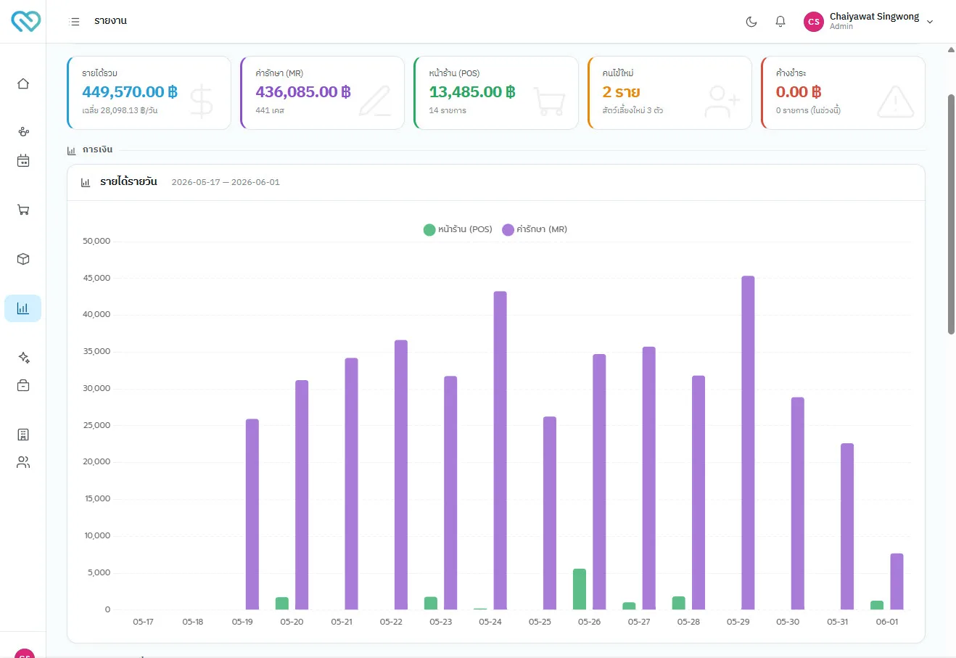
Task: Open the building icon in sidebar
Action: pyautogui.click(x=23, y=435)
